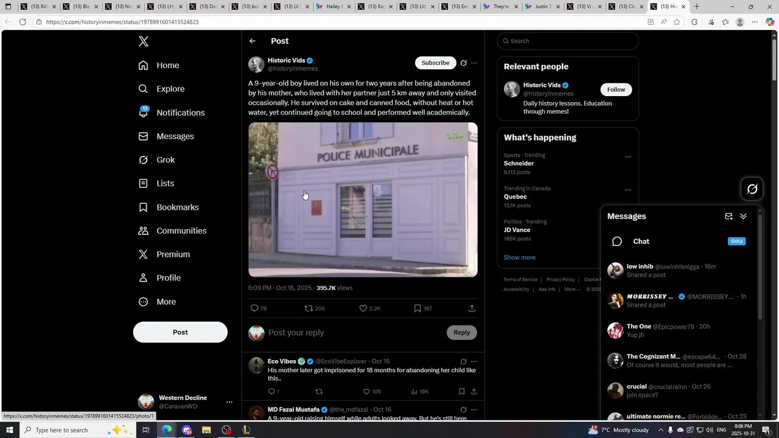Bookmark the Eco Vibes reply
This screenshot has width=779, height=438.
click(461, 392)
